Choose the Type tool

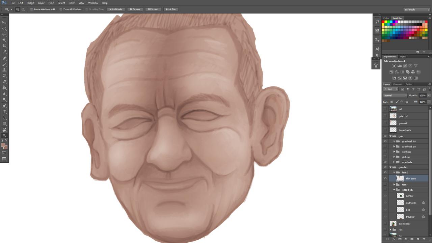pyautogui.click(x=4, y=112)
